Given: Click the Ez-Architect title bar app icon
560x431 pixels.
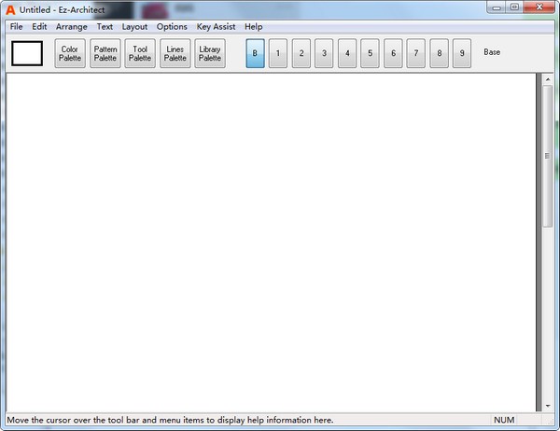Looking at the screenshot, I should (x=10, y=8).
